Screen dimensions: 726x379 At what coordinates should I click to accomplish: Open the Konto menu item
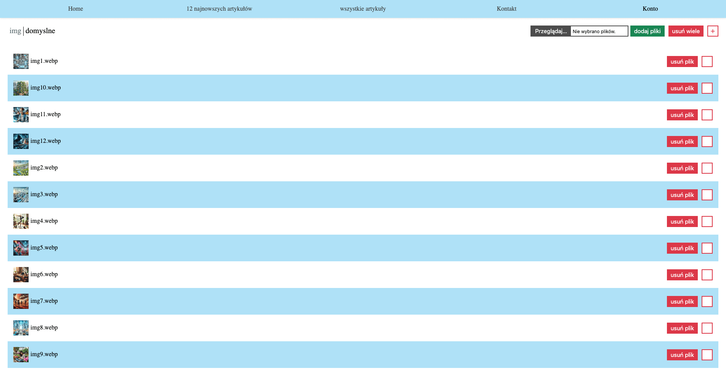pyautogui.click(x=650, y=9)
